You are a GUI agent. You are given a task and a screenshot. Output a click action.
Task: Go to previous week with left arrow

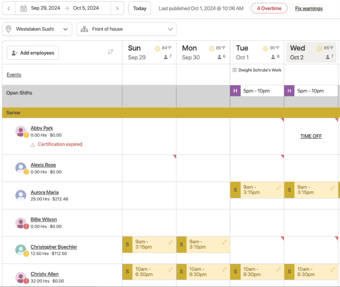pyautogui.click(x=9, y=9)
